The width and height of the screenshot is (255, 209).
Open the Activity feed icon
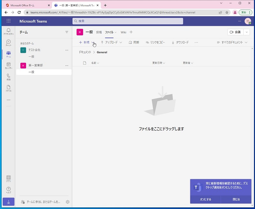click(x=9, y=31)
